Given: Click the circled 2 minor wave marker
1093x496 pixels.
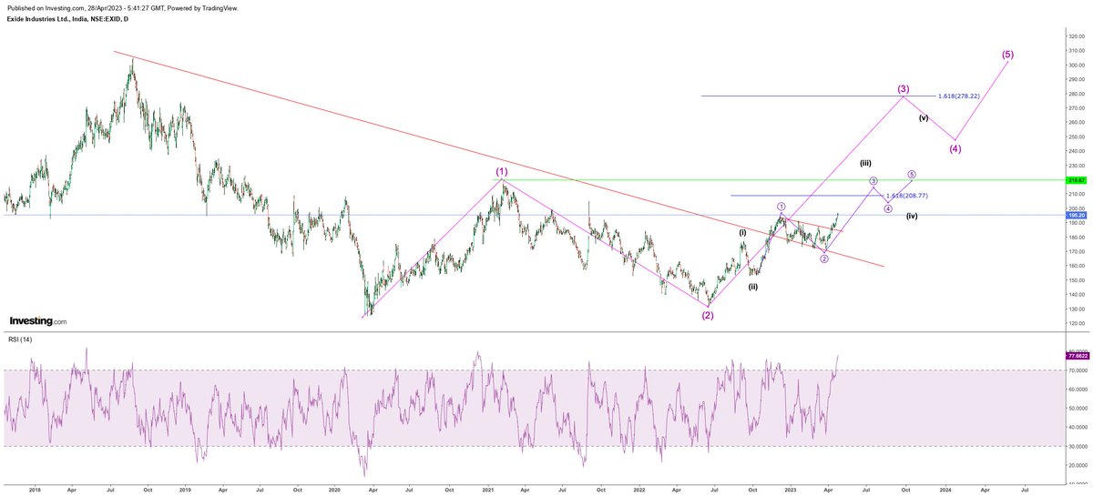Looking at the screenshot, I should tap(824, 258).
